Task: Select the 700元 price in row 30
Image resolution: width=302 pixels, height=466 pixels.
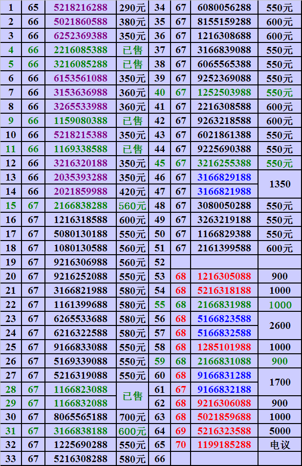Action: (x=132, y=417)
